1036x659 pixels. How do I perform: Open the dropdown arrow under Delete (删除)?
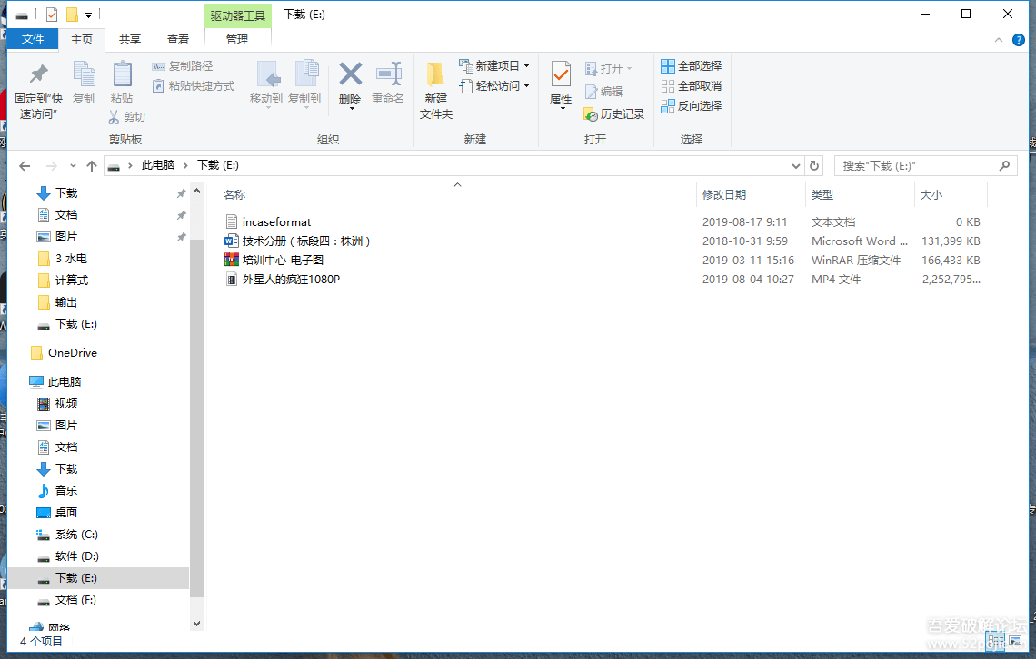[353, 108]
